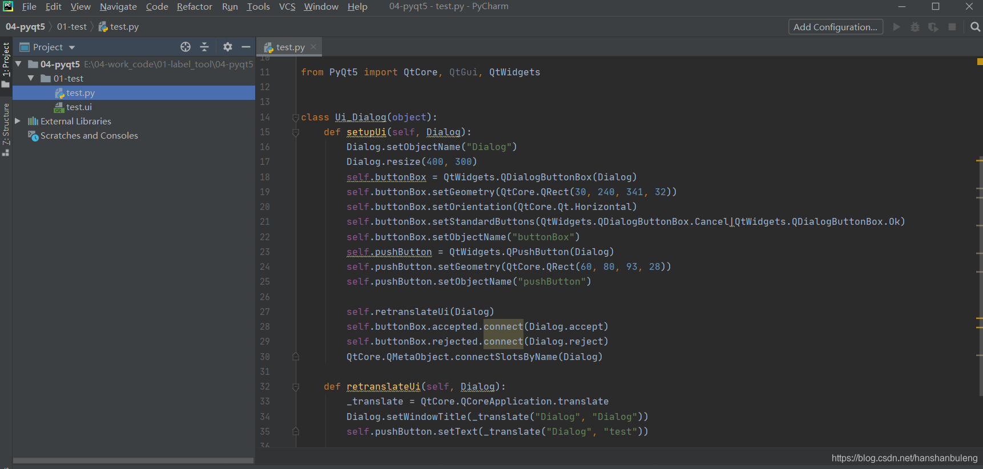The width and height of the screenshot is (983, 469).
Task: Open the Edit menu
Action: pyautogui.click(x=54, y=7)
